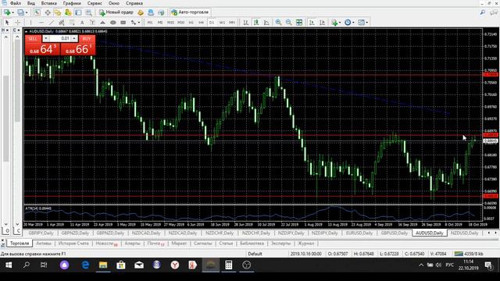Switch timeframe to M15
500x281 pixels.
point(170,23)
